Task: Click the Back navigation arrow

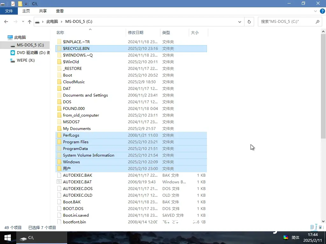Action: (x=6, y=22)
